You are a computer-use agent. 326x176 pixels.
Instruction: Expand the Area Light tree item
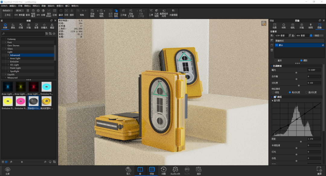click(x=8, y=58)
